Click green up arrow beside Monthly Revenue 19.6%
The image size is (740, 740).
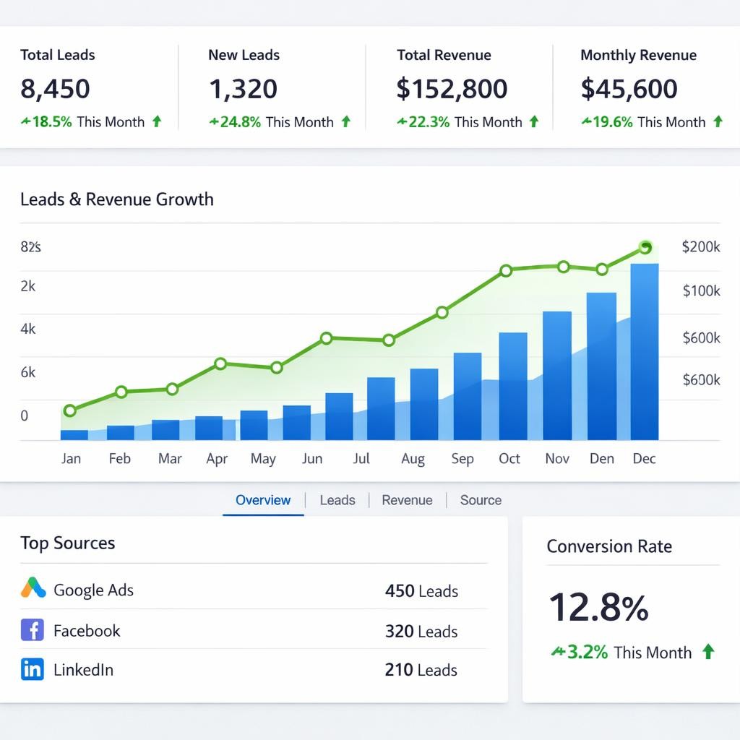point(718,121)
